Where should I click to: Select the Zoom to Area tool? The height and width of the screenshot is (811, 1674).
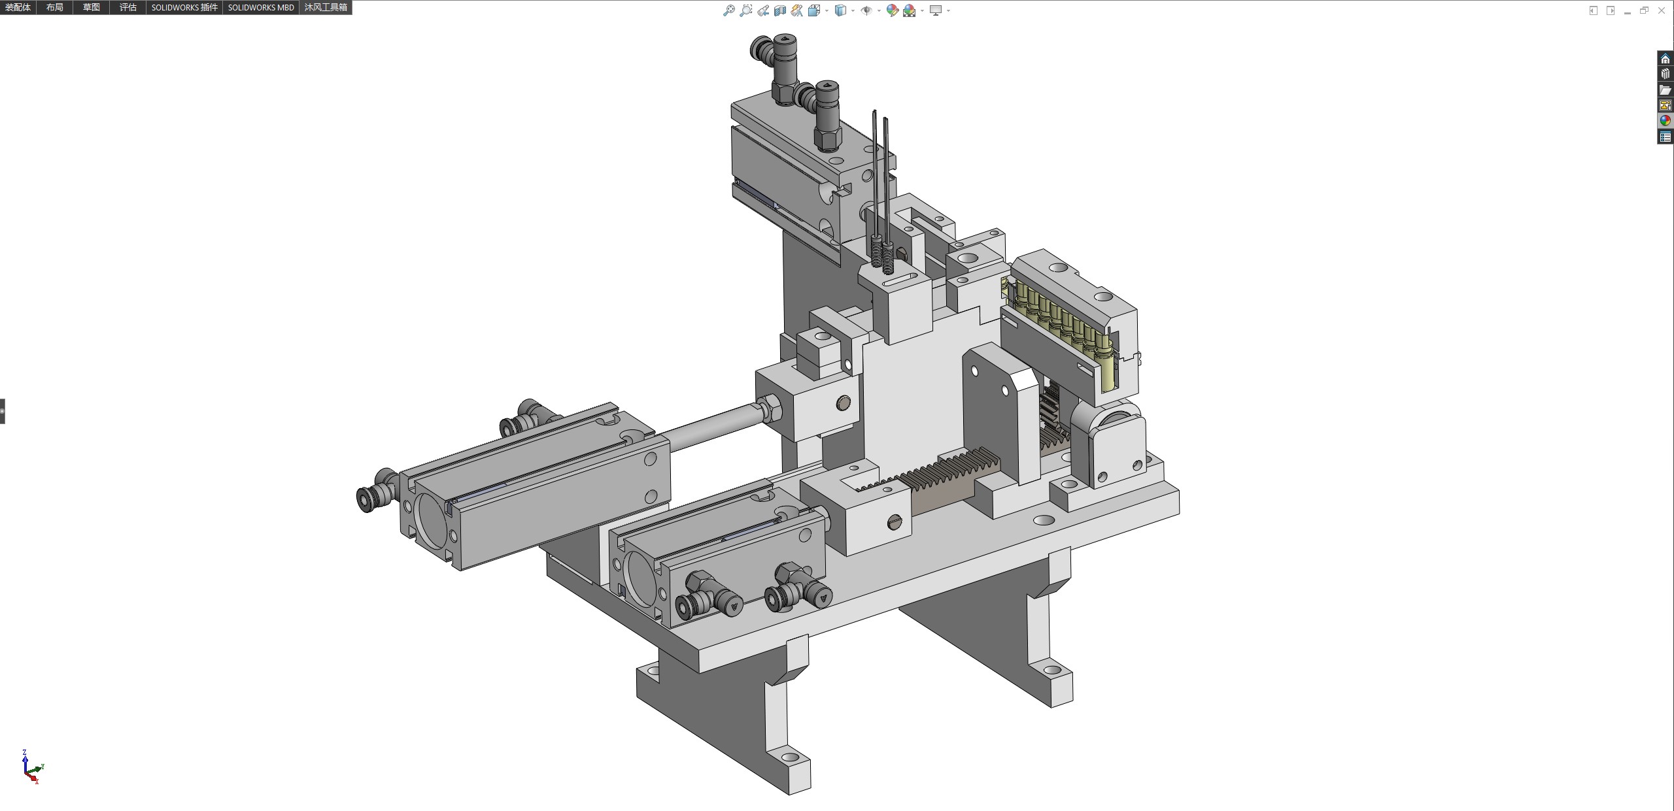click(745, 10)
